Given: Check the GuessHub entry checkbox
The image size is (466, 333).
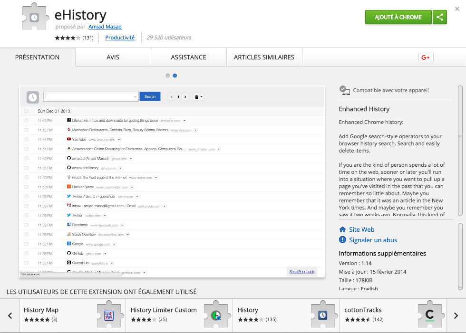Looking at the screenshot, I should coord(26,263).
